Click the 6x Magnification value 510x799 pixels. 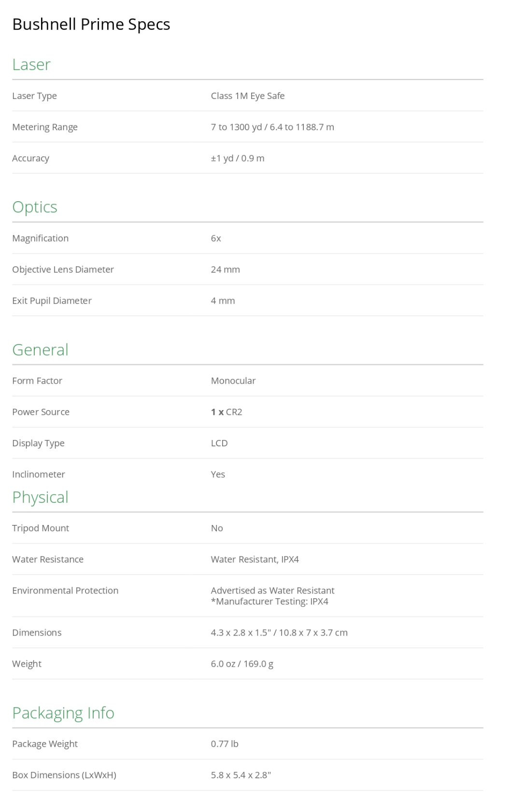point(216,238)
